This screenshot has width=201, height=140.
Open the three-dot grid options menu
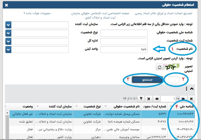(186, 89)
